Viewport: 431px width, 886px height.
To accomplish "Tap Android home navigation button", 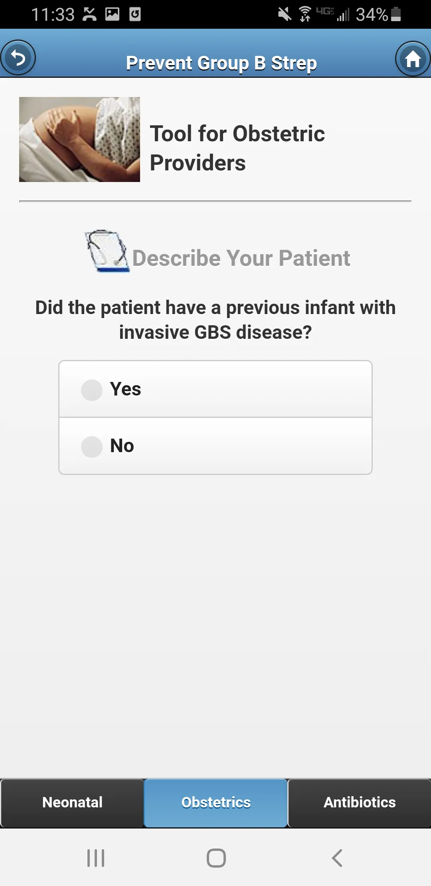I will point(216,858).
